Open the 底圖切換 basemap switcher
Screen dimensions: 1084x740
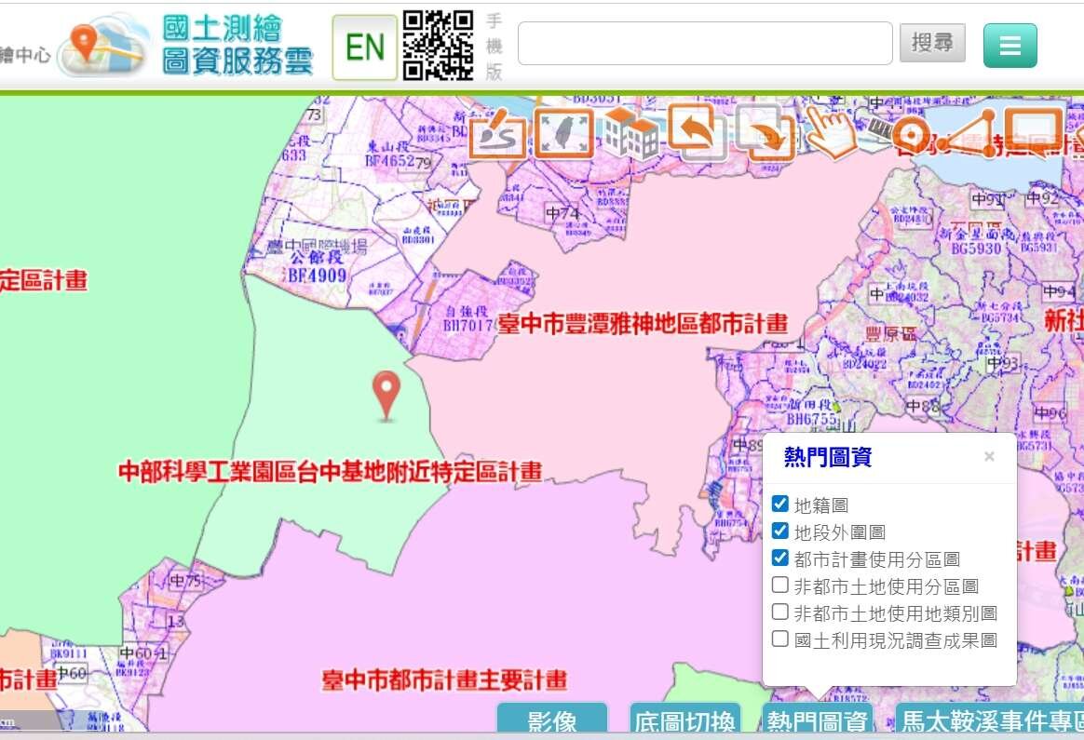point(685,720)
